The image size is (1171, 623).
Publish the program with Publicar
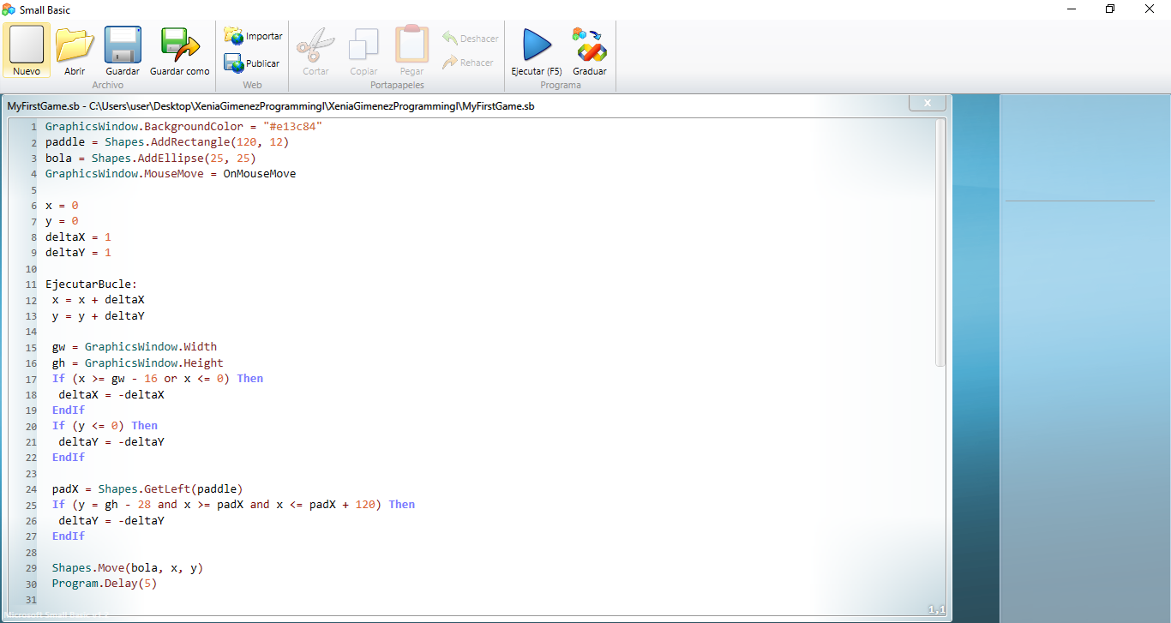click(x=252, y=63)
